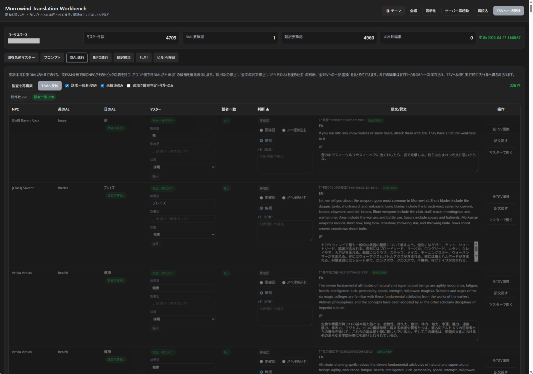The image size is (533, 374).
Task: Open 状態 dropdown in Savant Blades row
Action: 183,235
